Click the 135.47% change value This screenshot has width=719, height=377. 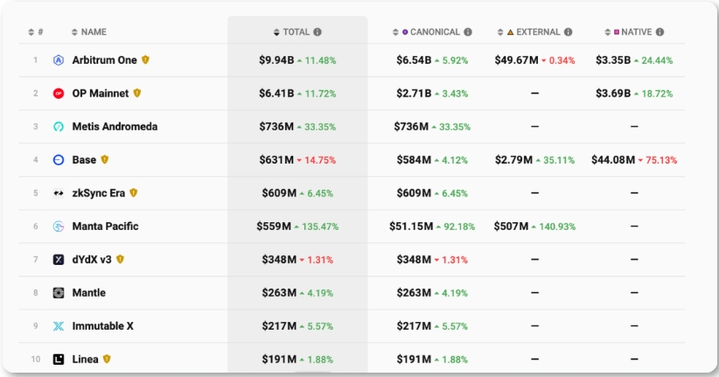[x=320, y=227]
